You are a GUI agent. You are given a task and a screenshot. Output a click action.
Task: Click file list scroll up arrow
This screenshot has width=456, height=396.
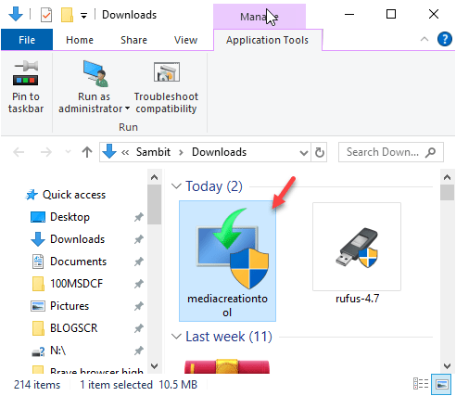point(447,177)
